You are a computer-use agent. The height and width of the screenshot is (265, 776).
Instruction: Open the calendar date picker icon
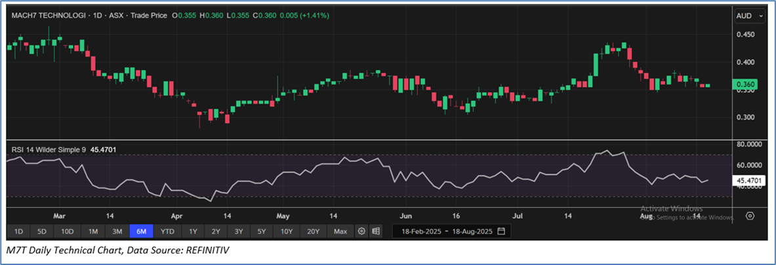click(502, 232)
